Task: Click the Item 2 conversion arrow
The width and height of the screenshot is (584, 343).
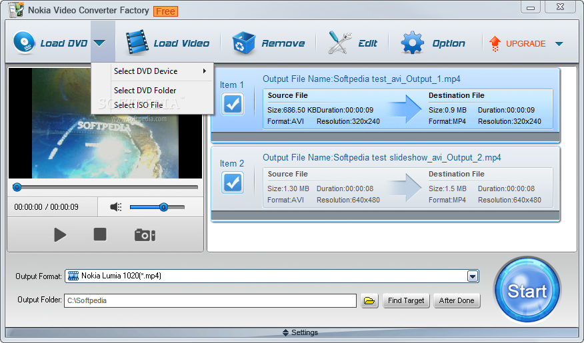Action: coord(405,187)
